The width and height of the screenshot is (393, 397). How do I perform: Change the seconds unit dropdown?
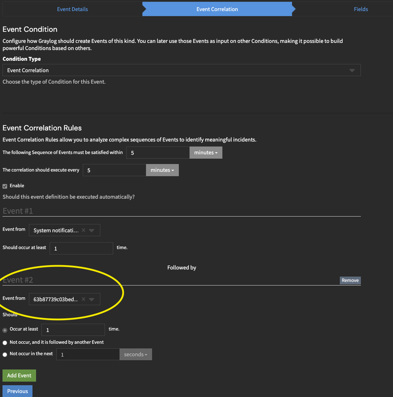coord(136,354)
